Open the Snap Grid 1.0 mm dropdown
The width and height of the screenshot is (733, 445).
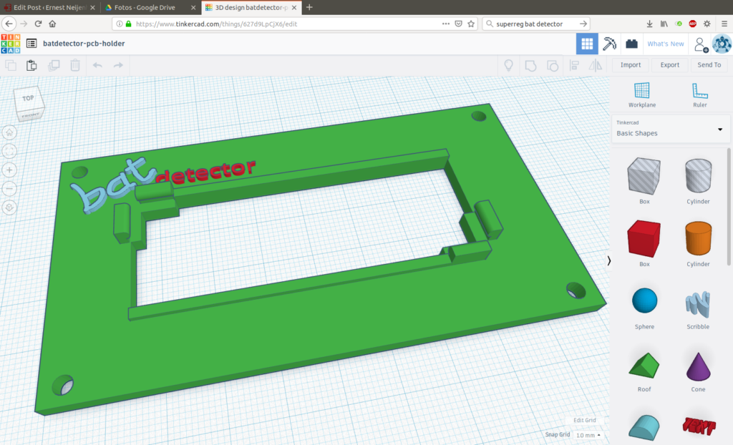(588, 435)
